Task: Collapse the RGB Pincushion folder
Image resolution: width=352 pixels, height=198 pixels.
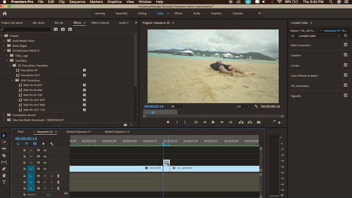Action: tap(12, 80)
